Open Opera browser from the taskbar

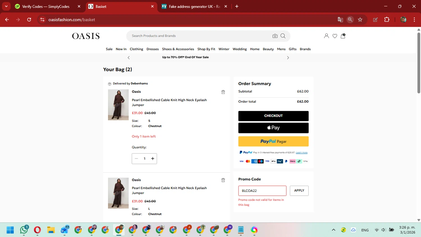[x=37, y=230]
